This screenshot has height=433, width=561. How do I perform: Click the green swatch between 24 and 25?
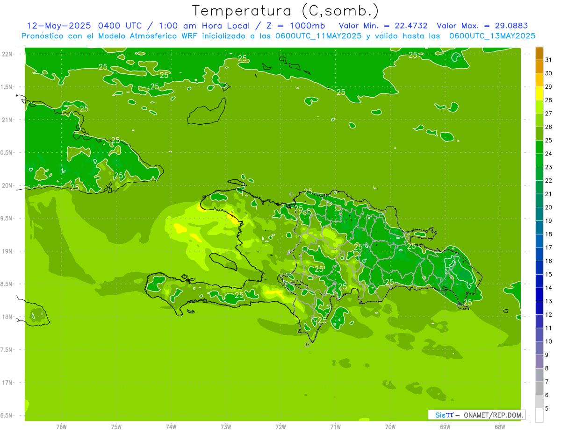click(539, 147)
